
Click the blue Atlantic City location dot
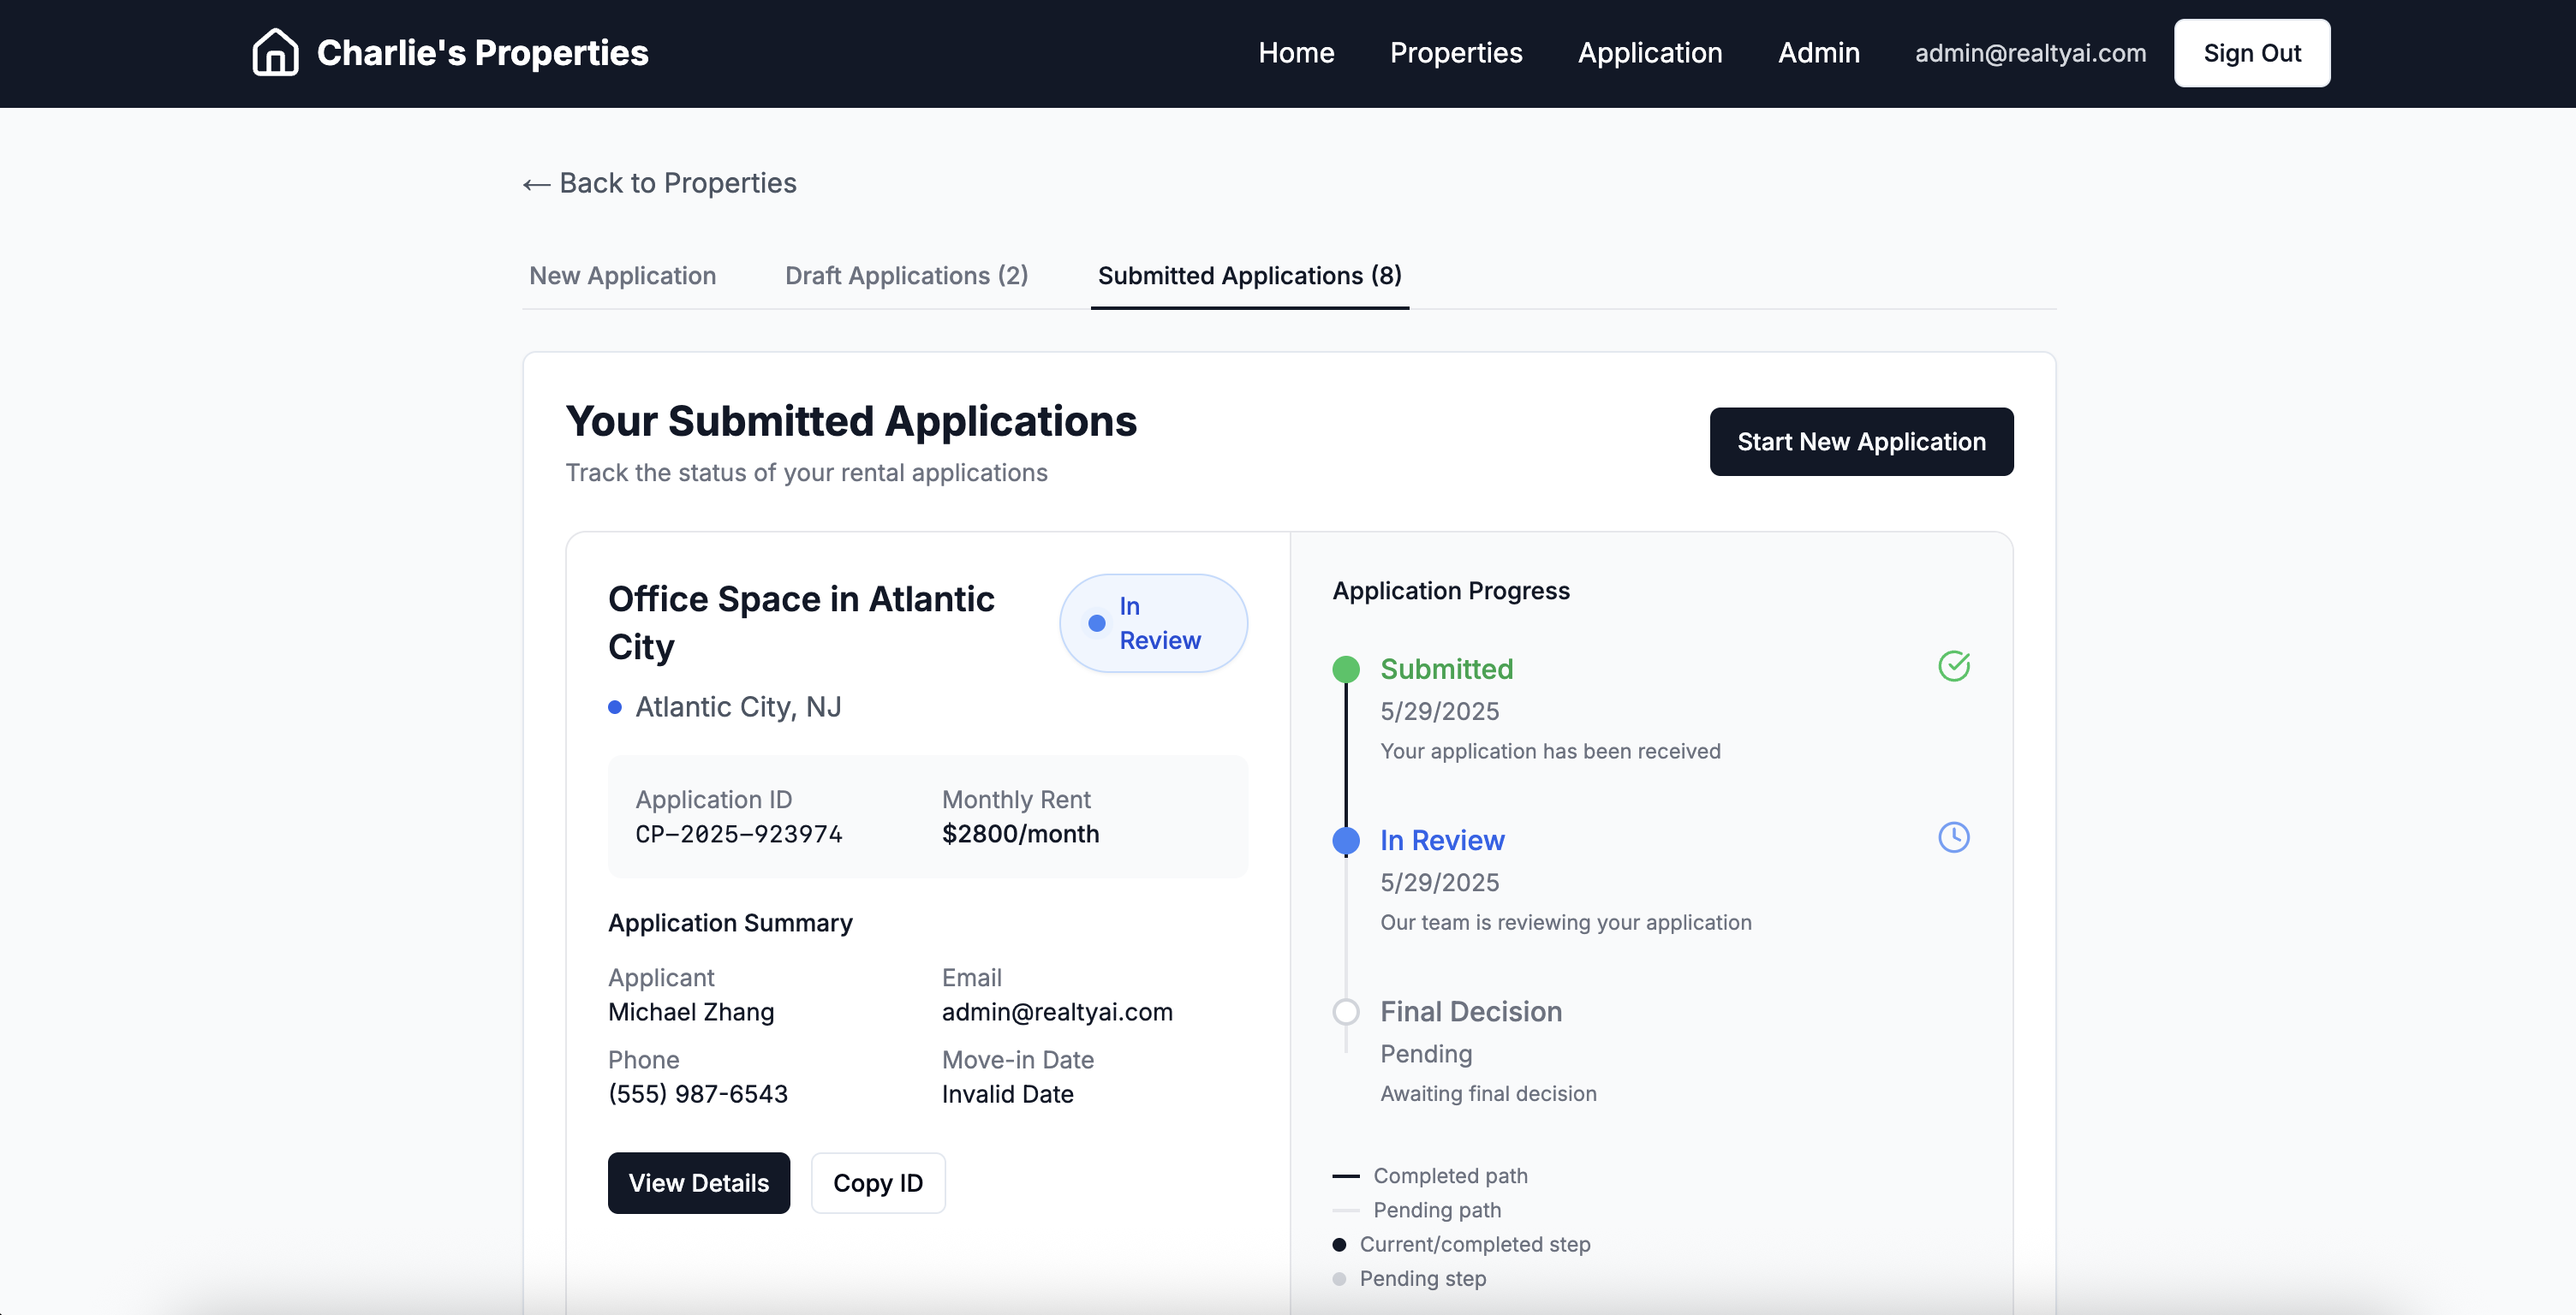pos(615,707)
